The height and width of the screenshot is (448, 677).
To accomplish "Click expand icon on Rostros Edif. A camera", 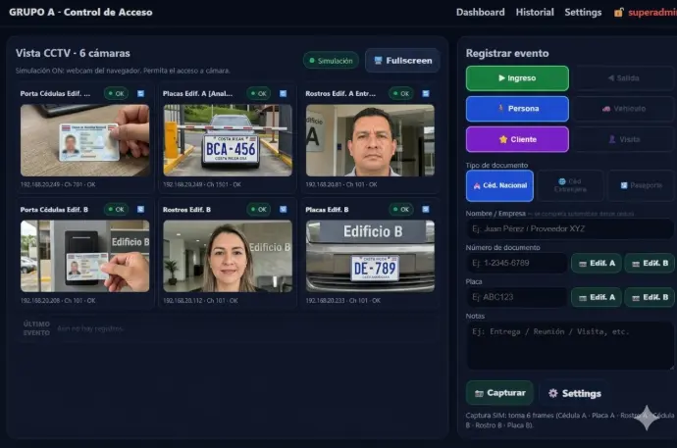I will pyautogui.click(x=426, y=94).
